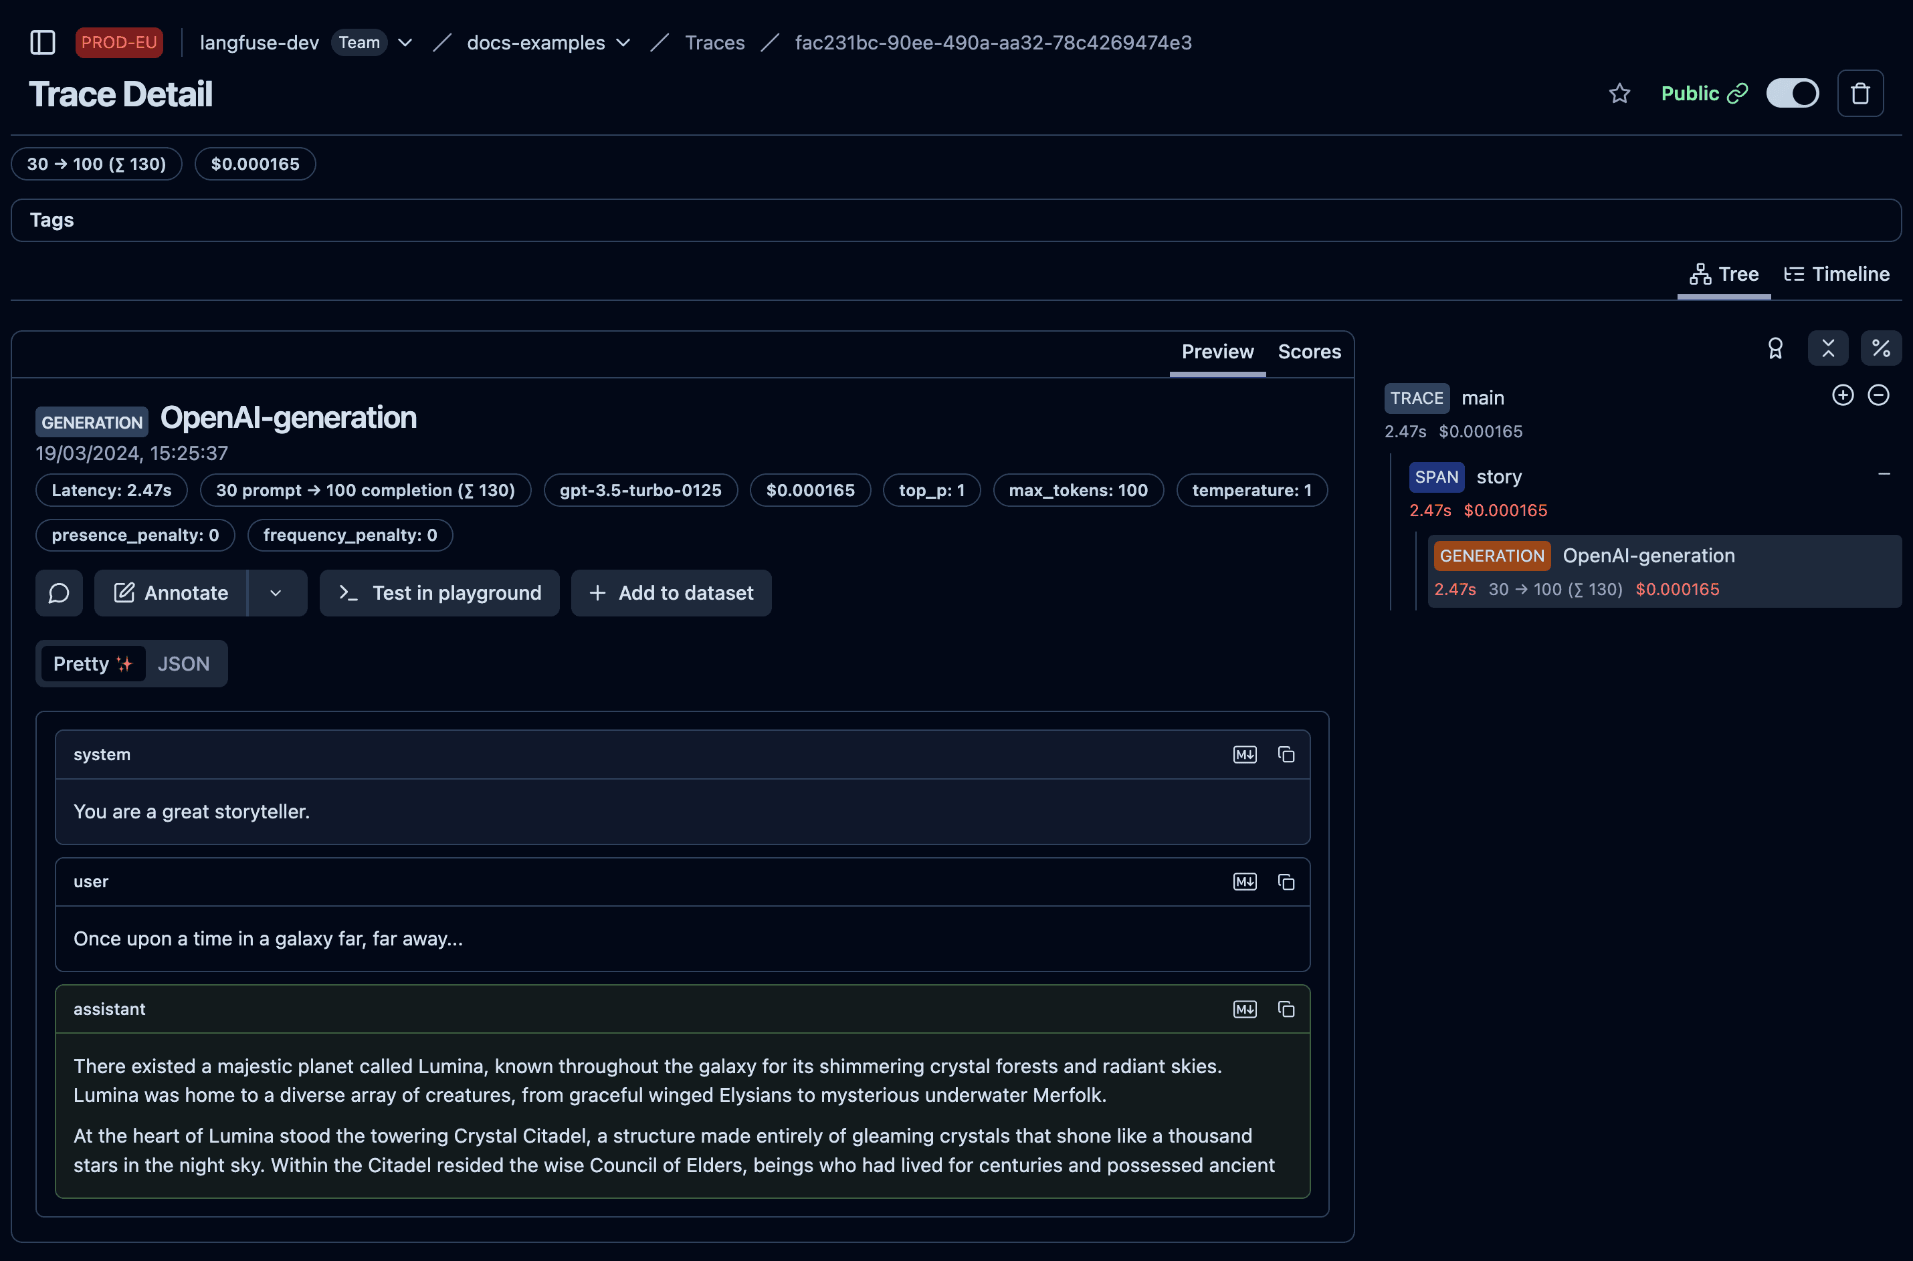
Task: Zoom out with the minus circle icon
Action: [1879, 394]
